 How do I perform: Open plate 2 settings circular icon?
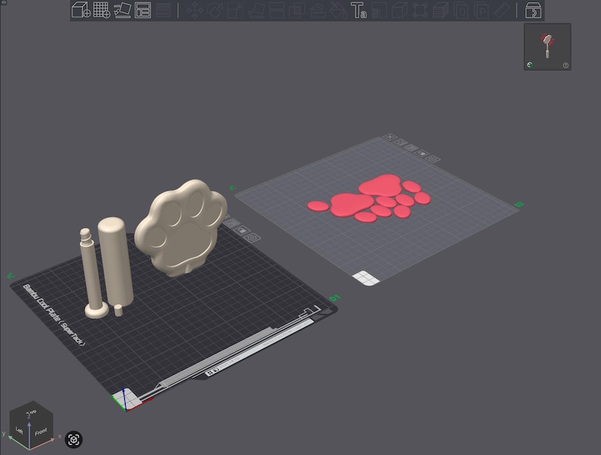click(x=433, y=159)
